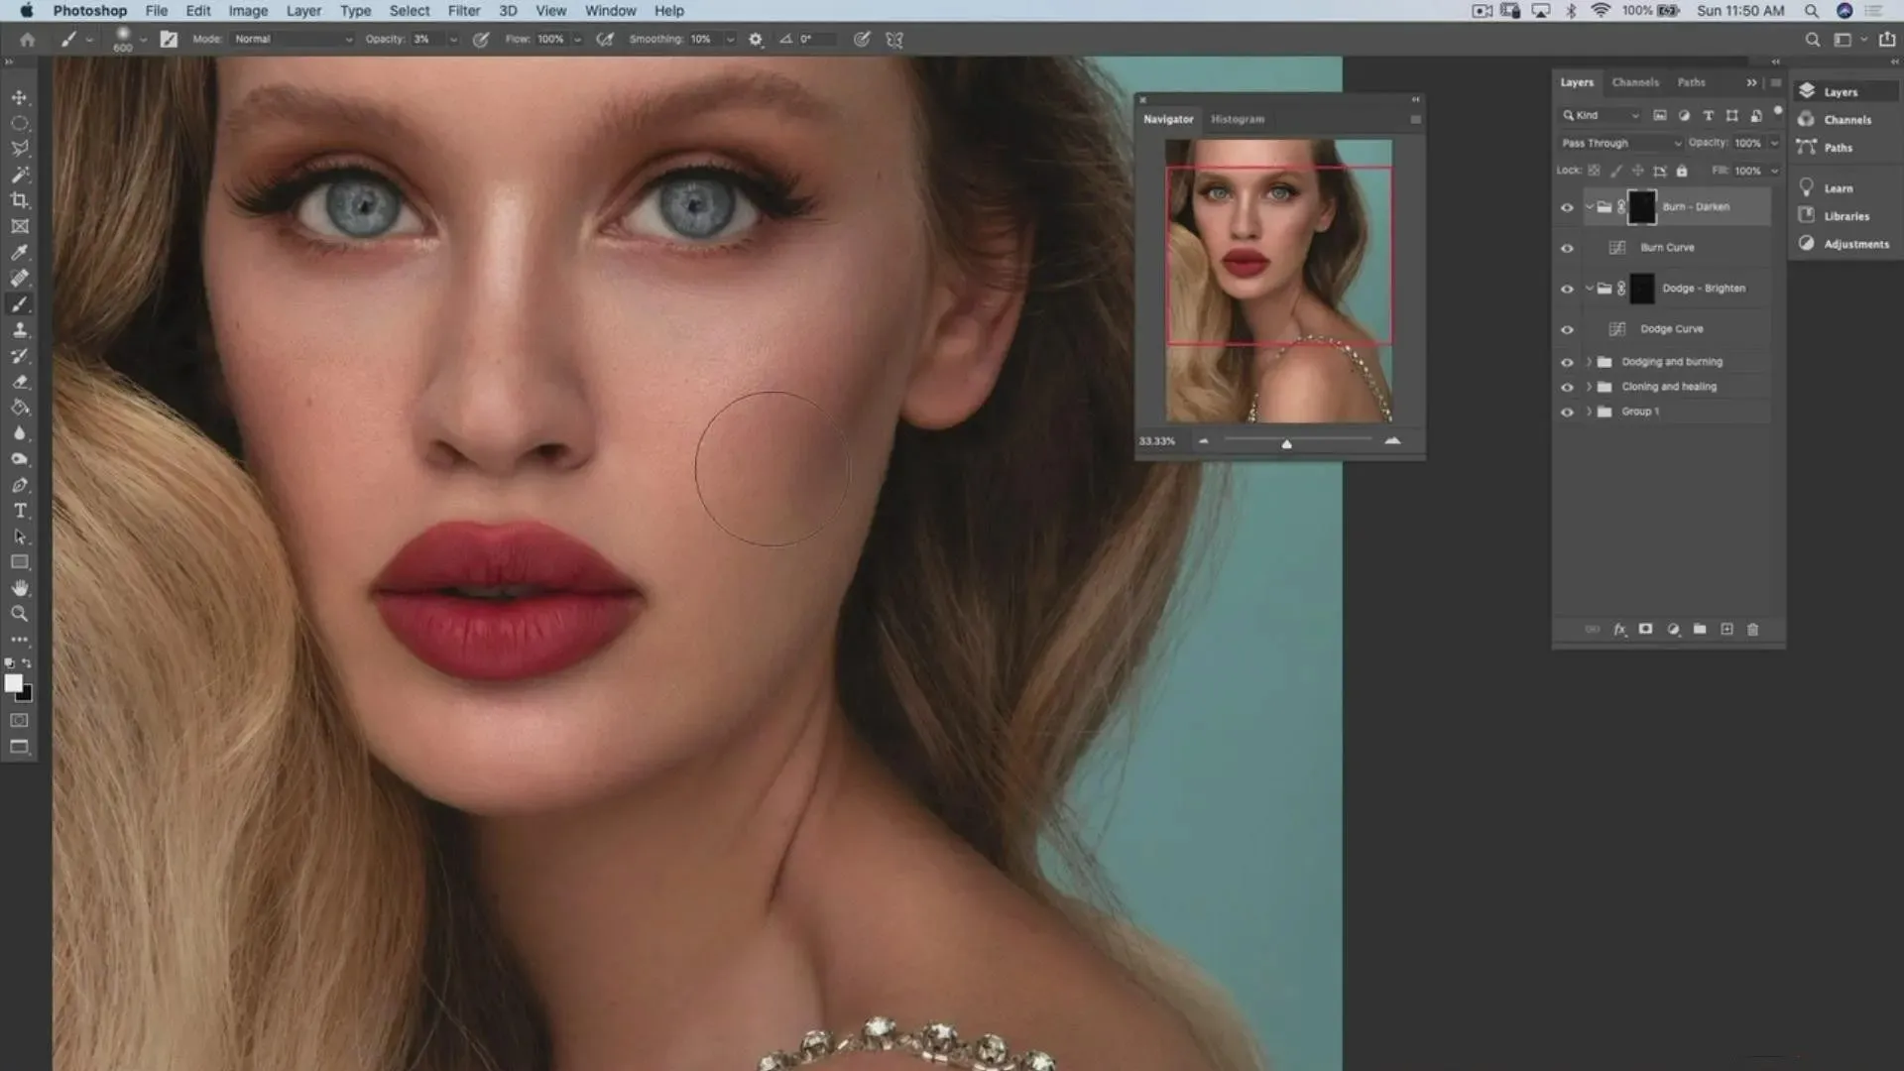Expand the Dodging and burning group
Screen dimensions: 1904x1071
coord(1589,362)
